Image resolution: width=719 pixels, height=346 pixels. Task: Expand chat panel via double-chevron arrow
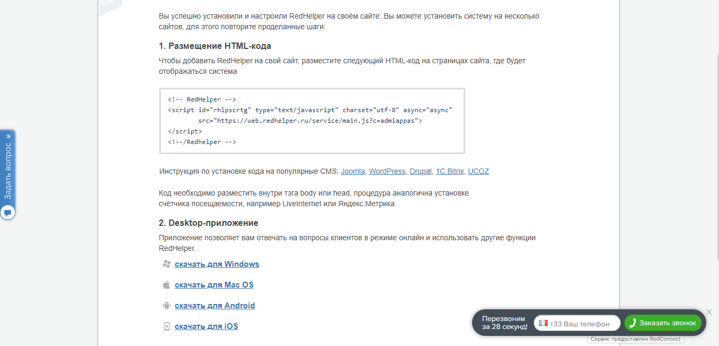point(8,137)
